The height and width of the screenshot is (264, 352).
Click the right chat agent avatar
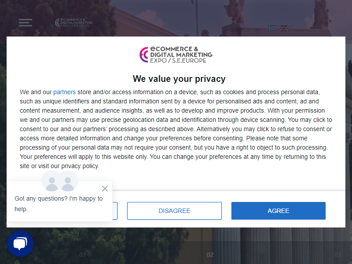click(68, 181)
